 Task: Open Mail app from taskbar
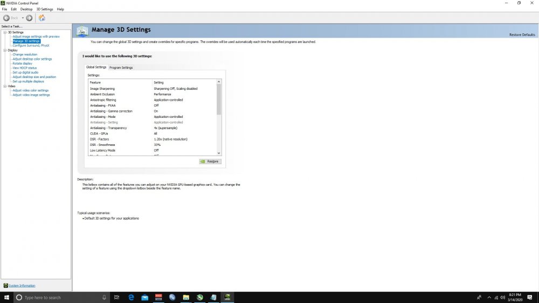point(144,298)
